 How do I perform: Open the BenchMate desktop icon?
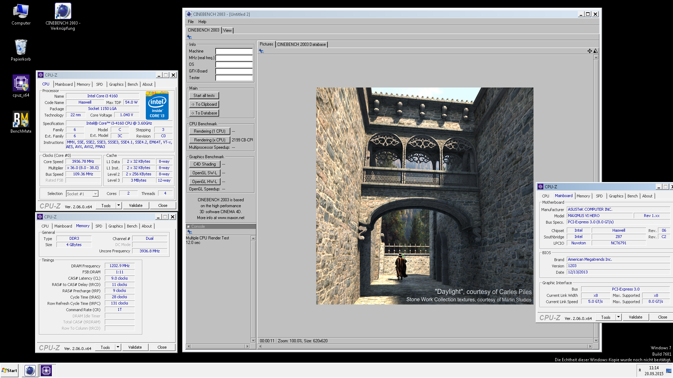[x=21, y=122]
